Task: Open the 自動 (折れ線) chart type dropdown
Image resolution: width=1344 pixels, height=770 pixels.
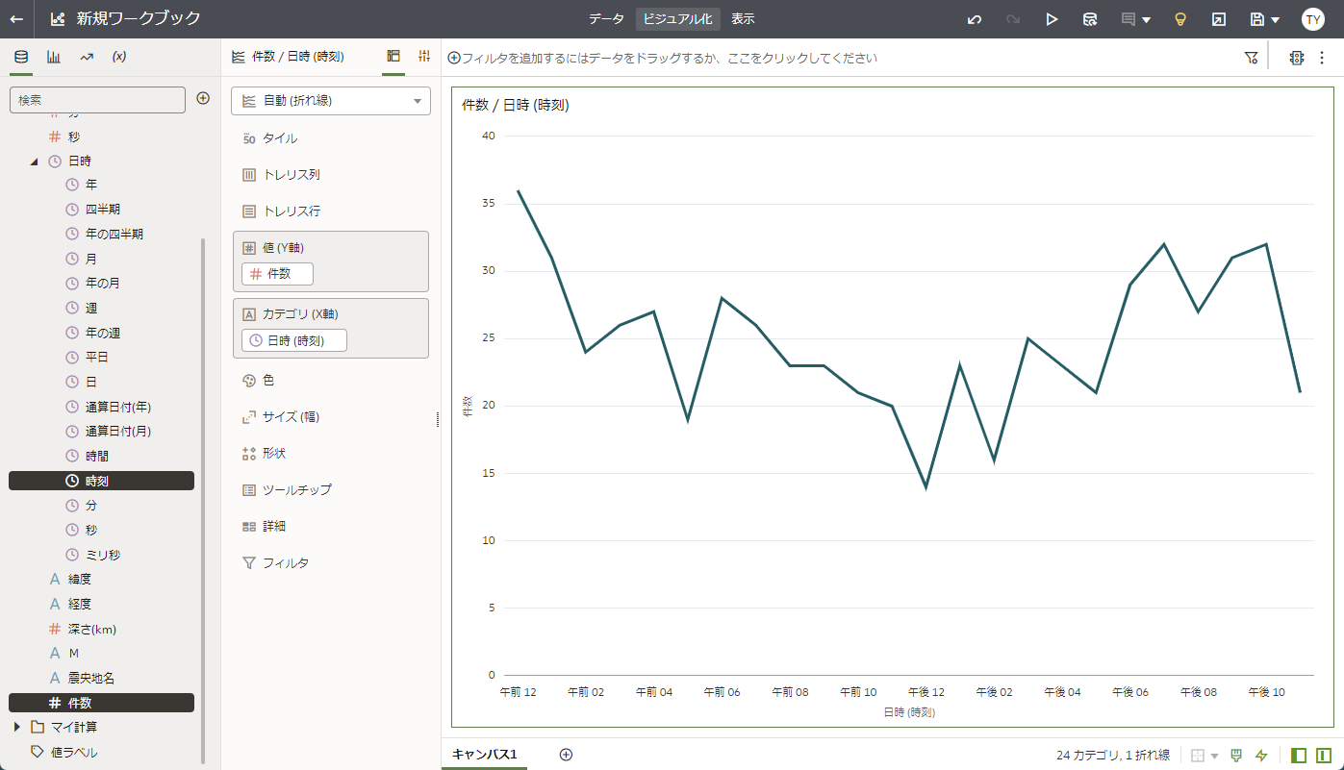Action: point(331,101)
